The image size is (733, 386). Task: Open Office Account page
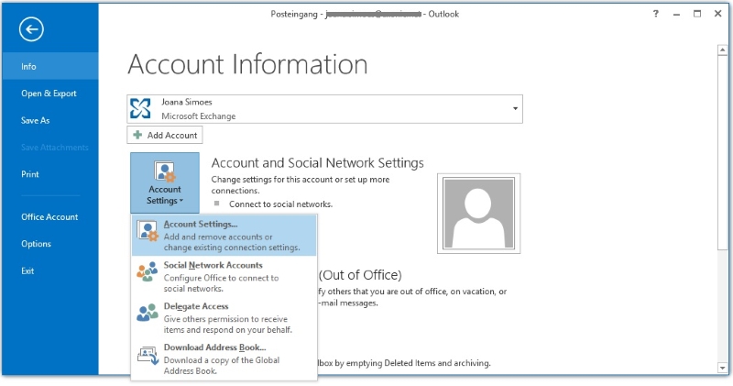(50, 217)
